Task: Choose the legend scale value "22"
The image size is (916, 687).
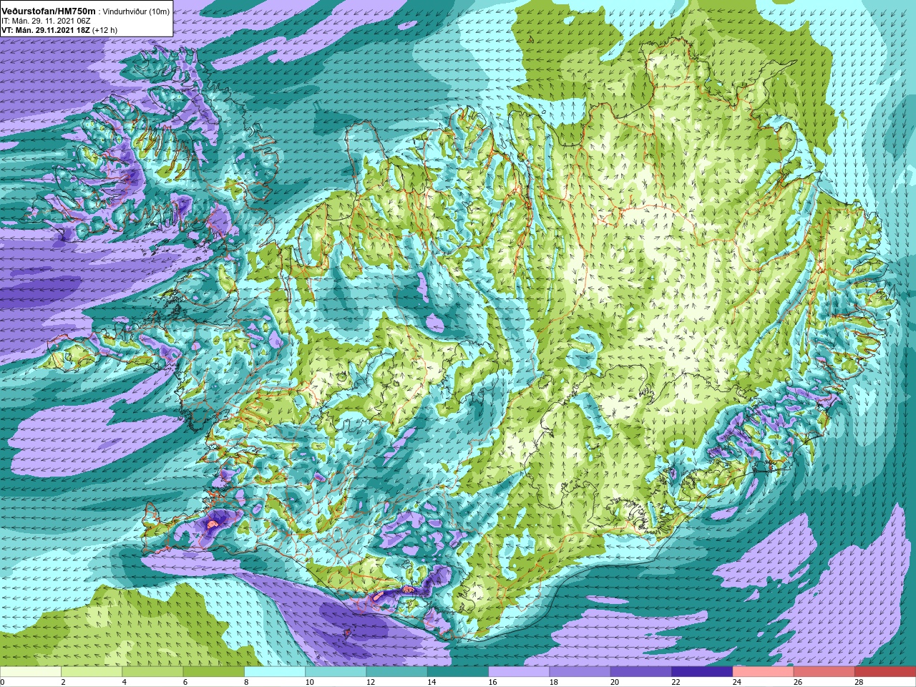Action: click(676, 682)
